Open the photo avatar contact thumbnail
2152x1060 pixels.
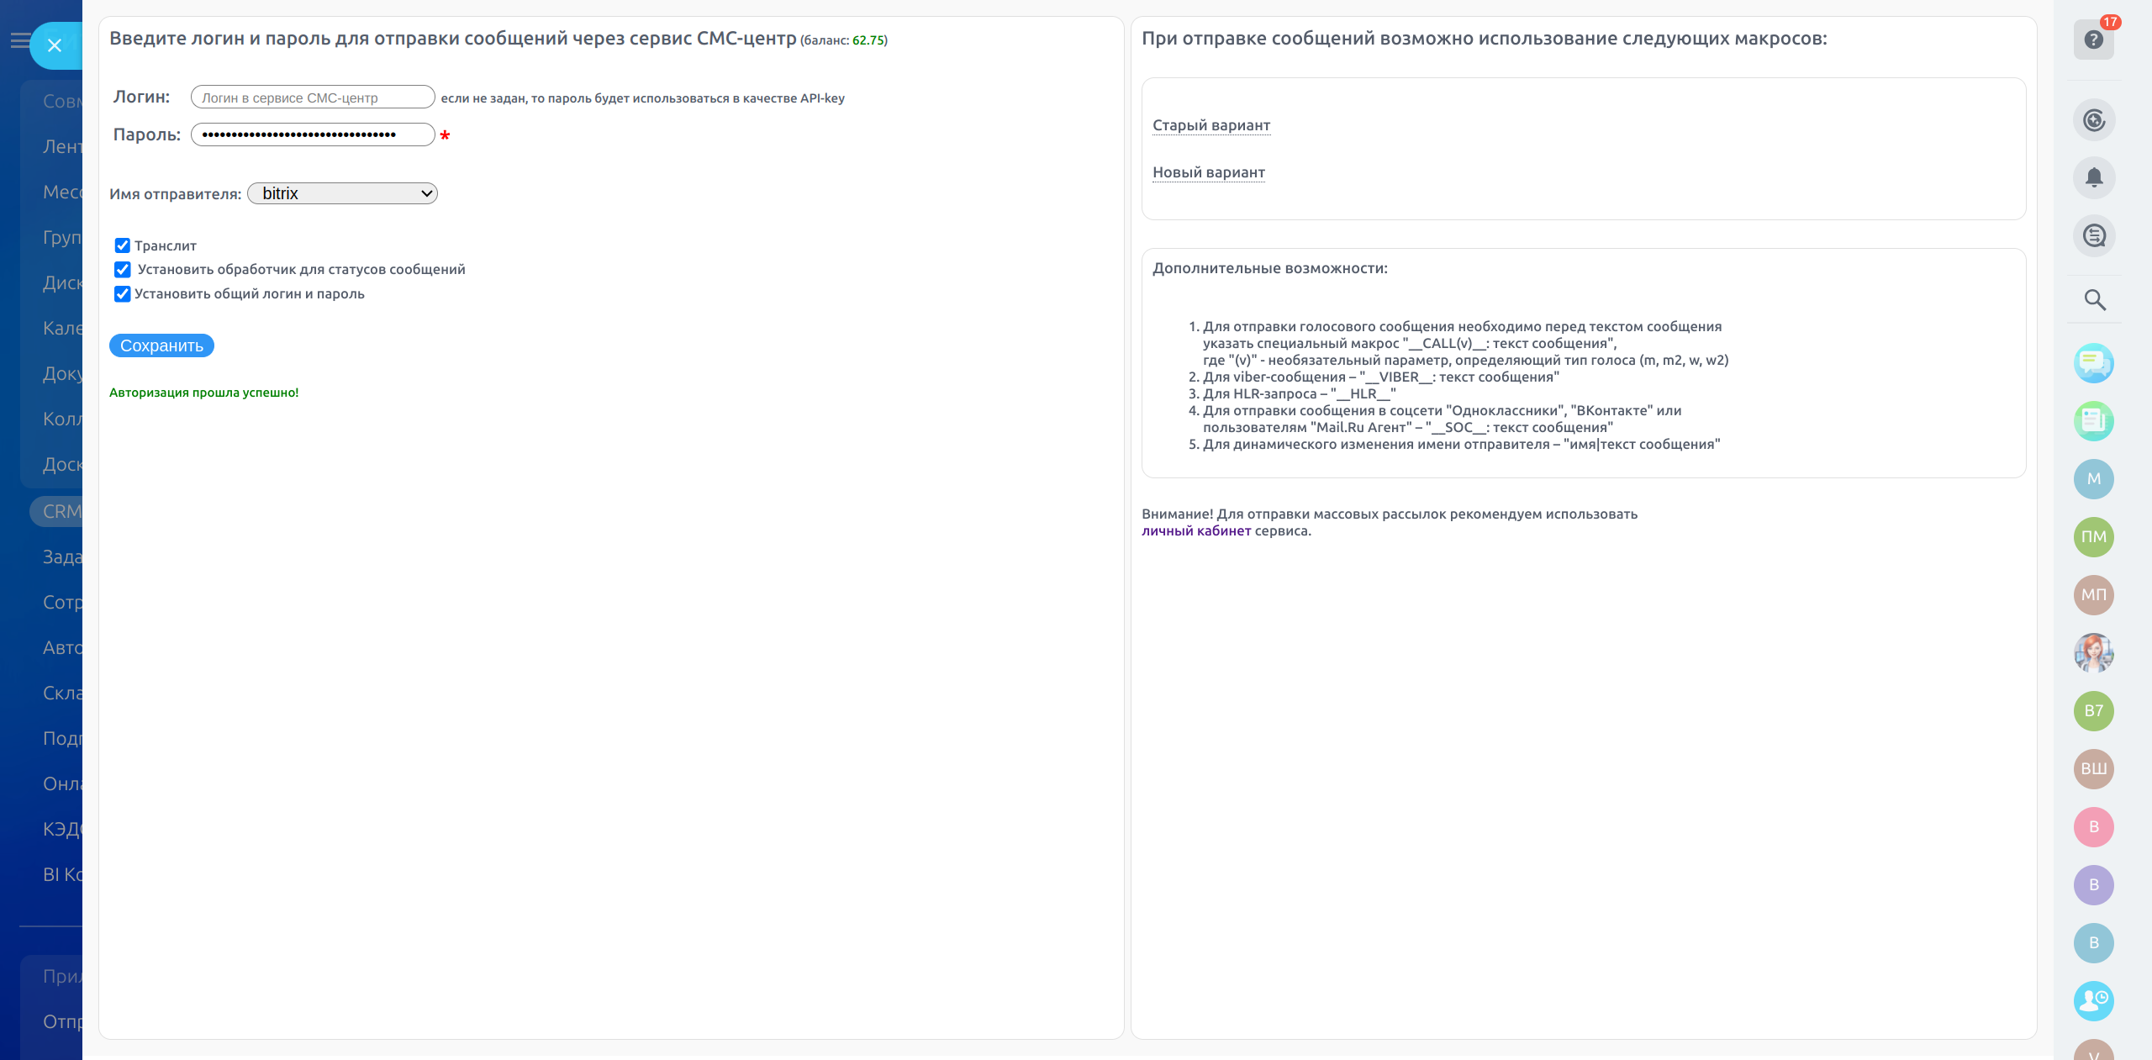2093,653
